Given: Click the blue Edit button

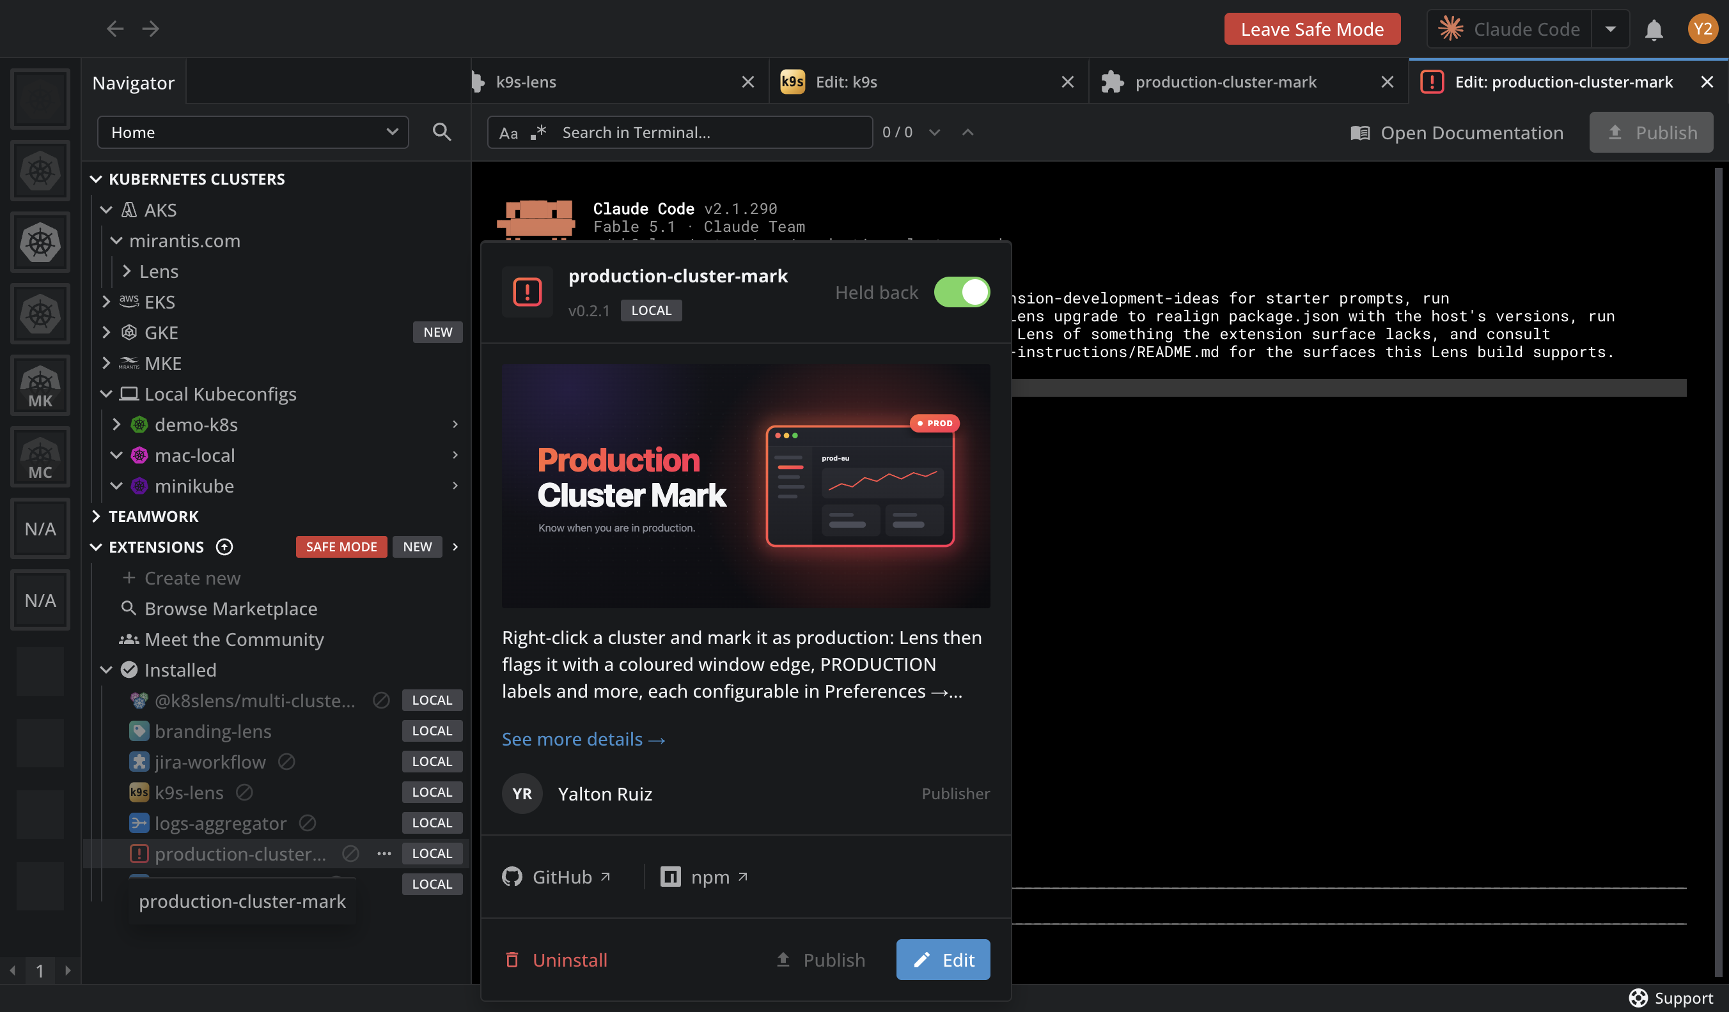Looking at the screenshot, I should 943,959.
